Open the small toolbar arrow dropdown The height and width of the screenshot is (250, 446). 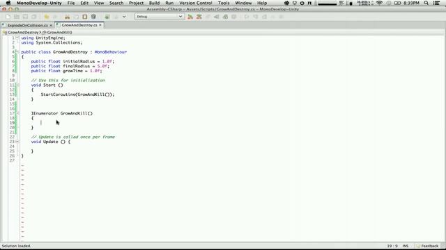124,17
